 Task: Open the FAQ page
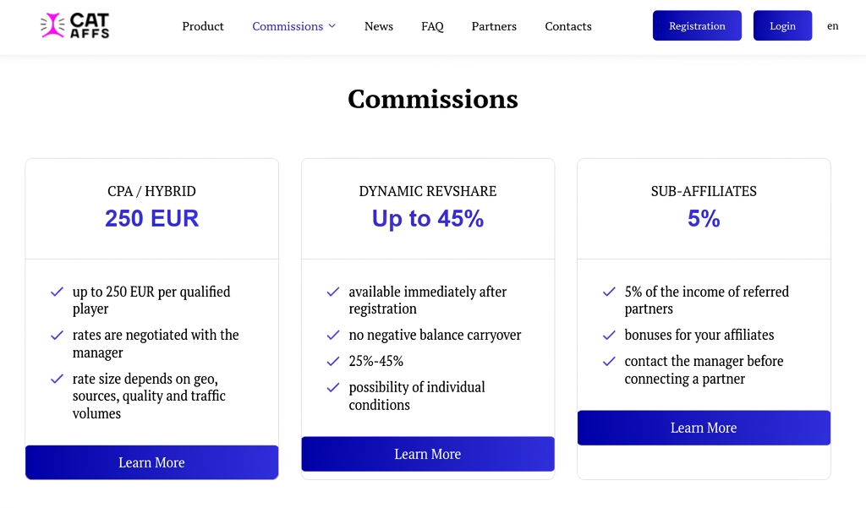tap(432, 26)
